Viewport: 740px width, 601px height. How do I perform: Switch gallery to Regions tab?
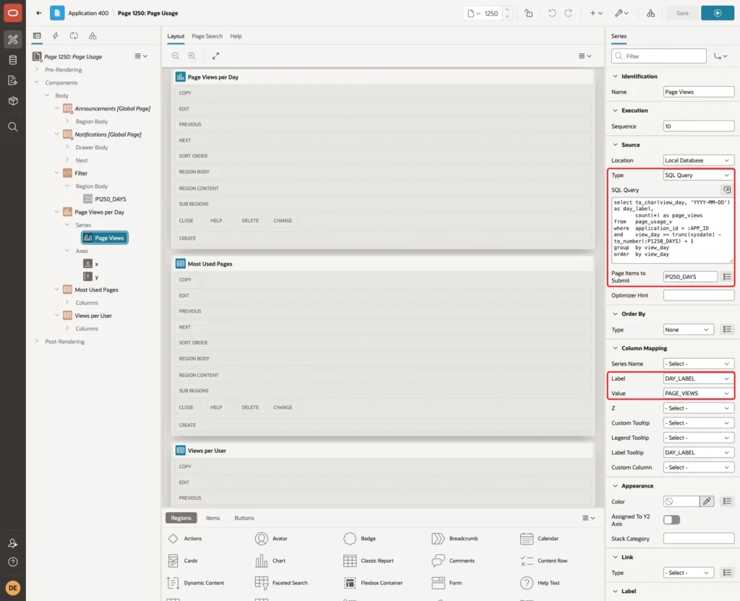tap(181, 518)
